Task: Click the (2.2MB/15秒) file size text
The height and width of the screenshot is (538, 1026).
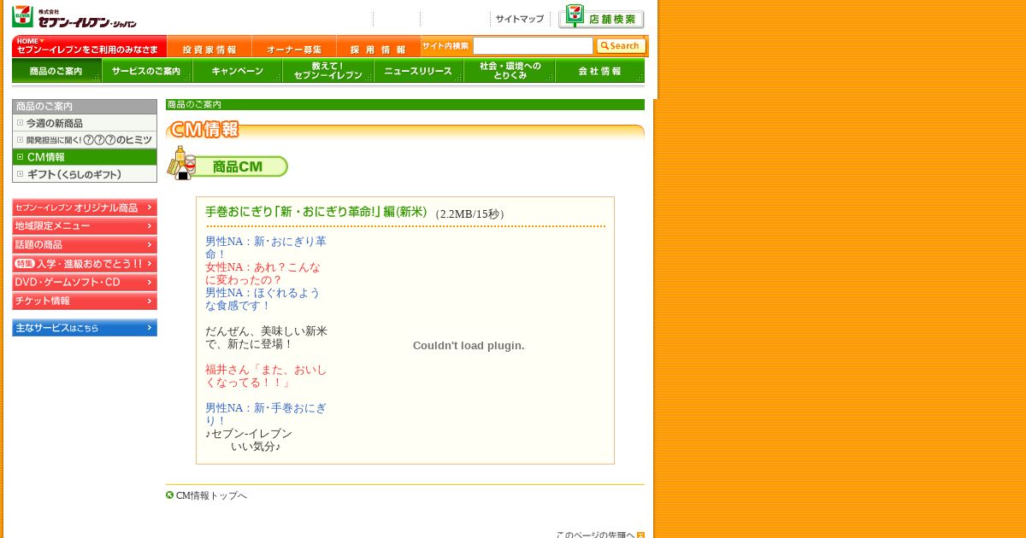Action: click(x=469, y=214)
